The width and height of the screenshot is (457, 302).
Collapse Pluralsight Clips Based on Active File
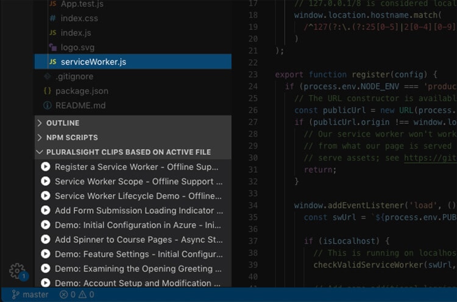pos(133,152)
